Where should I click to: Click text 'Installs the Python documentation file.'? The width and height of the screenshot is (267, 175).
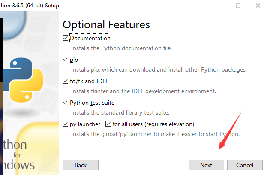pos(122,48)
